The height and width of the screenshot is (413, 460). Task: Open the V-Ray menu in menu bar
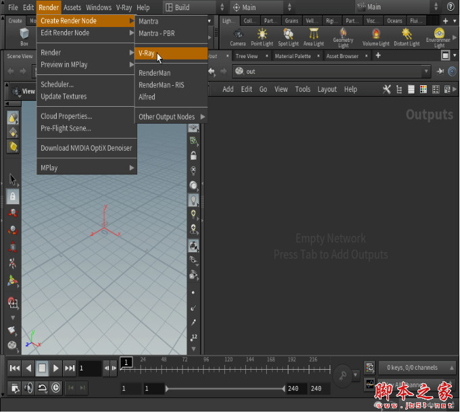click(124, 7)
